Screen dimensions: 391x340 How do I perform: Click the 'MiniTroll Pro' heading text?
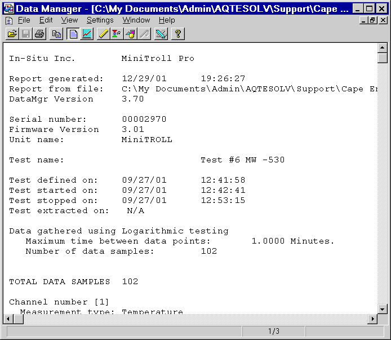click(158, 59)
